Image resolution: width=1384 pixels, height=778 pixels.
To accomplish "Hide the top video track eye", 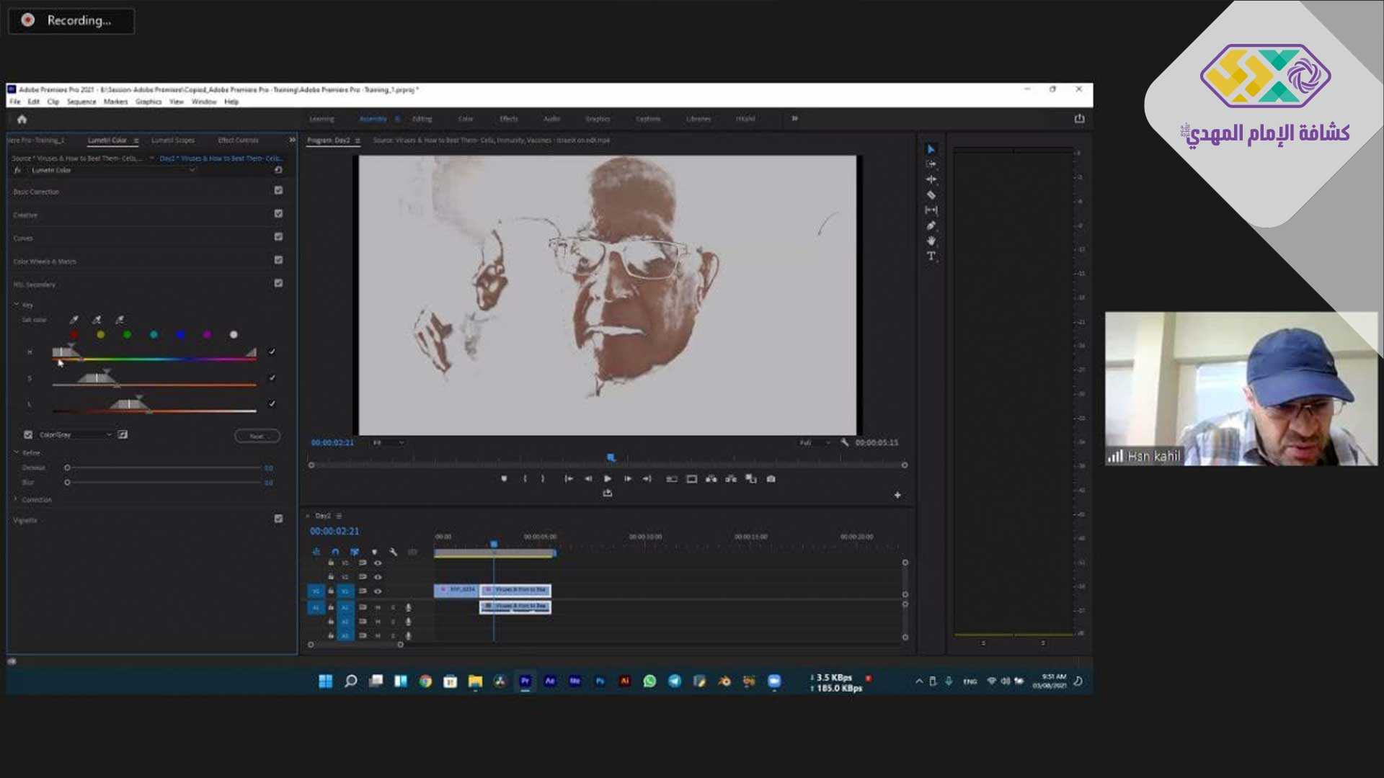I will point(378,563).
